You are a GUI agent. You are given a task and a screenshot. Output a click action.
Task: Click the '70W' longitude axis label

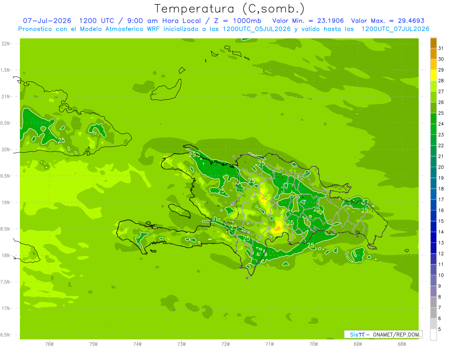coord(314,344)
